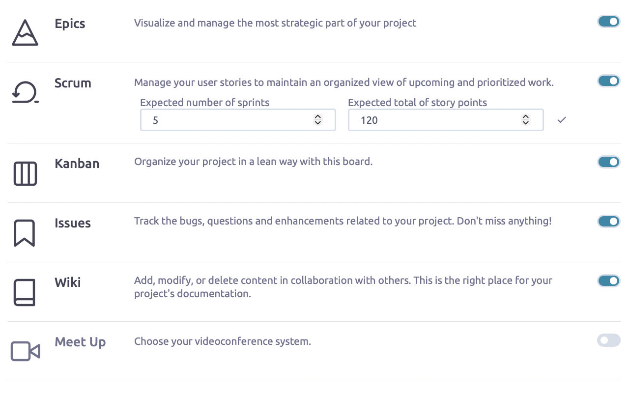Enable the Meet Up videoconference toggle

pyautogui.click(x=609, y=340)
